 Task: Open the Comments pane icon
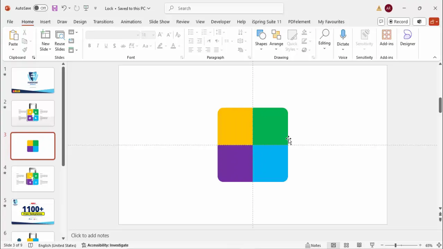[381, 21]
